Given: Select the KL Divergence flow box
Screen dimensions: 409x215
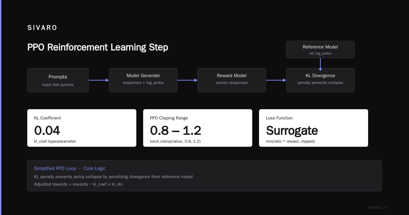Looking at the screenshot, I should 320,80.
